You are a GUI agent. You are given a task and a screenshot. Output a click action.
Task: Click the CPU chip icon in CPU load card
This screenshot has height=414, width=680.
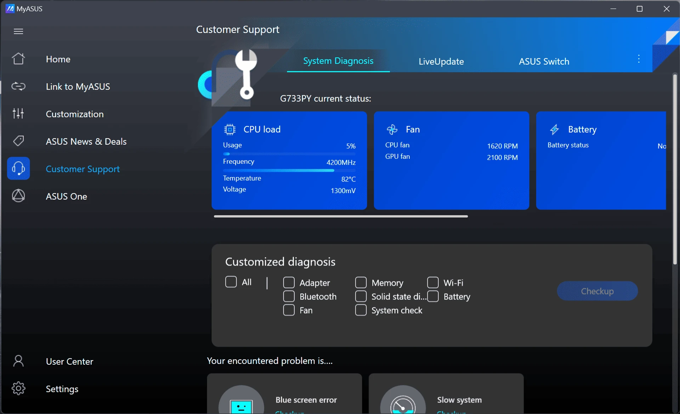(x=230, y=129)
